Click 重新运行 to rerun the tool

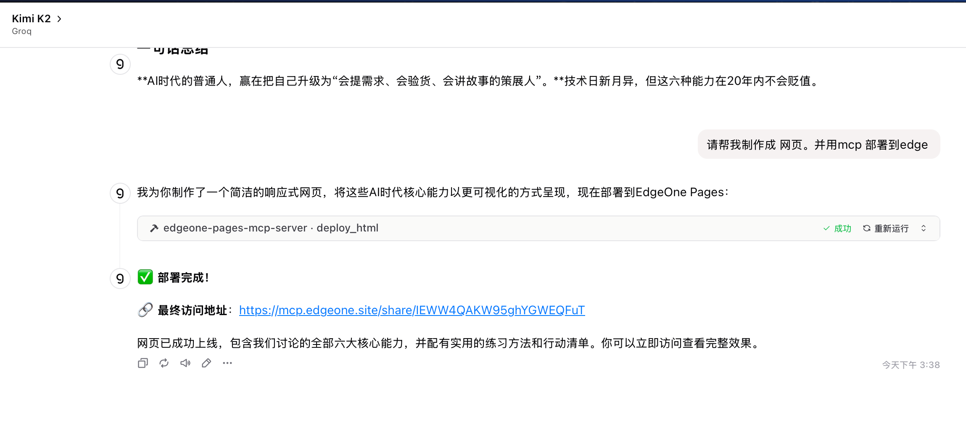point(886,228)
